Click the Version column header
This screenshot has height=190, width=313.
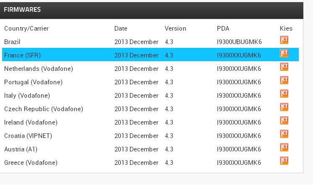pos(175,29)
